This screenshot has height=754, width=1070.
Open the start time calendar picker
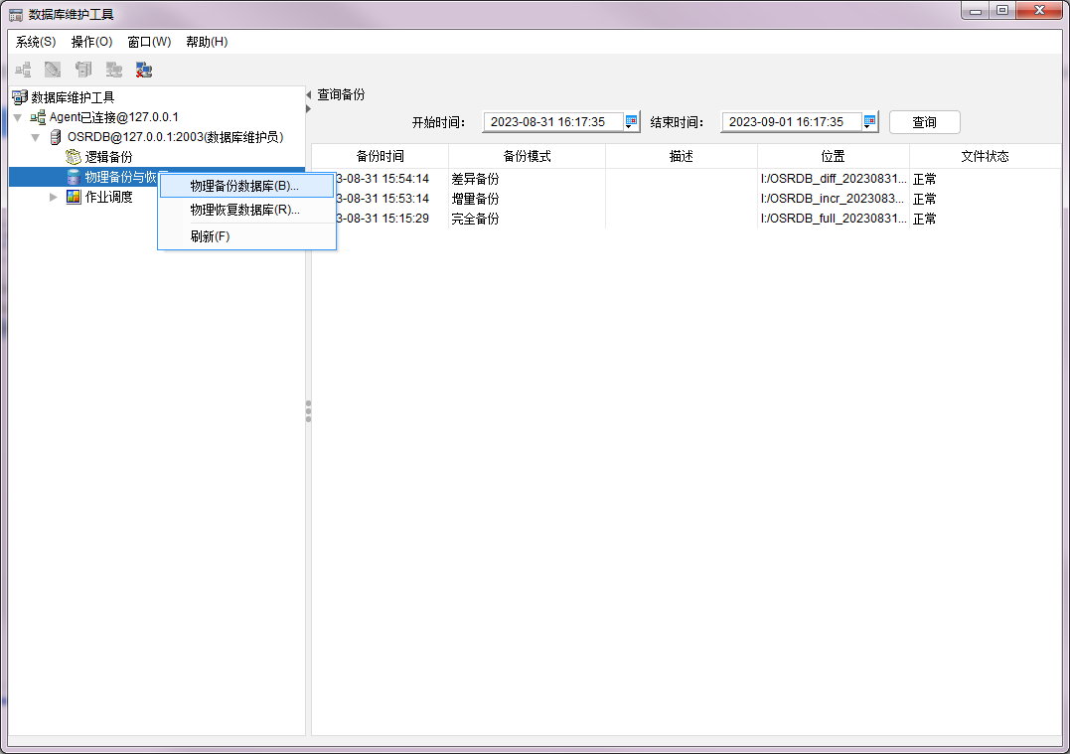pos(632,122)
